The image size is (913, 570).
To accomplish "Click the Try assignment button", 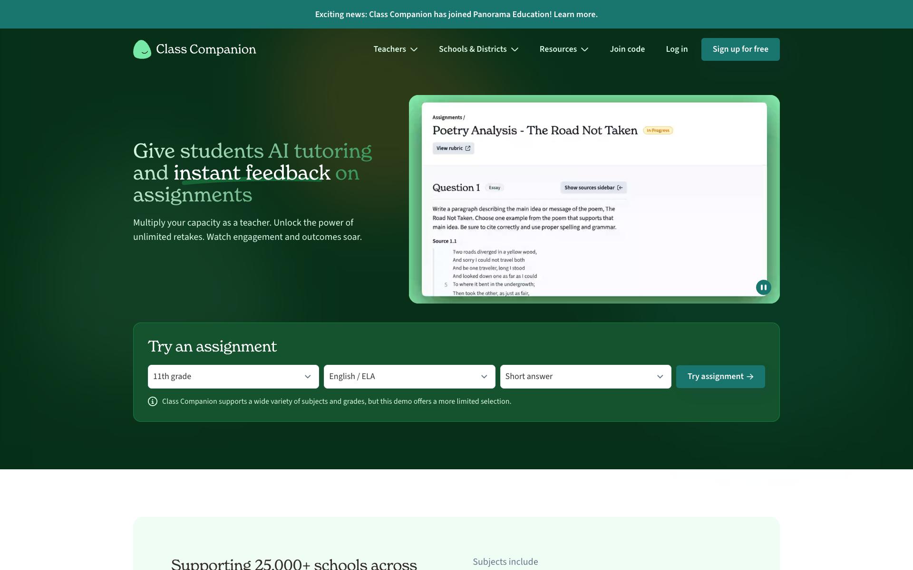I will coord(720,377).
